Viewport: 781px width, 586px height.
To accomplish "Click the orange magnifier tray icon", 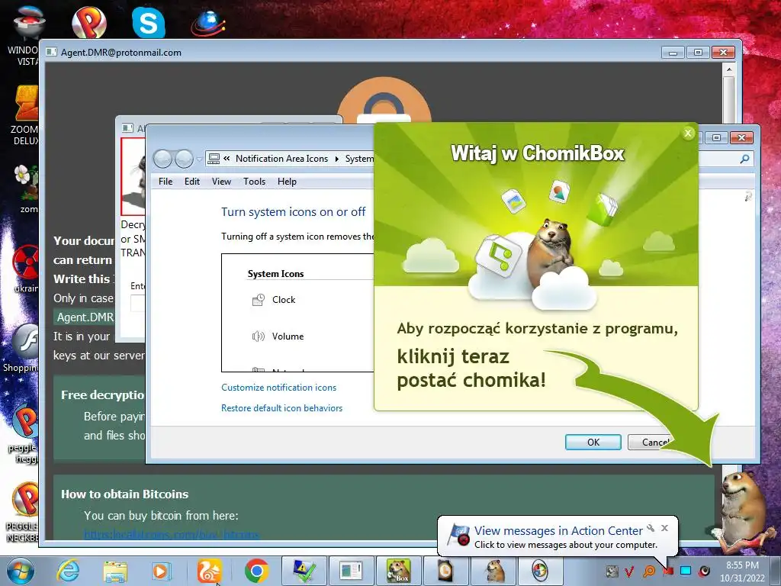I will 649,571.
